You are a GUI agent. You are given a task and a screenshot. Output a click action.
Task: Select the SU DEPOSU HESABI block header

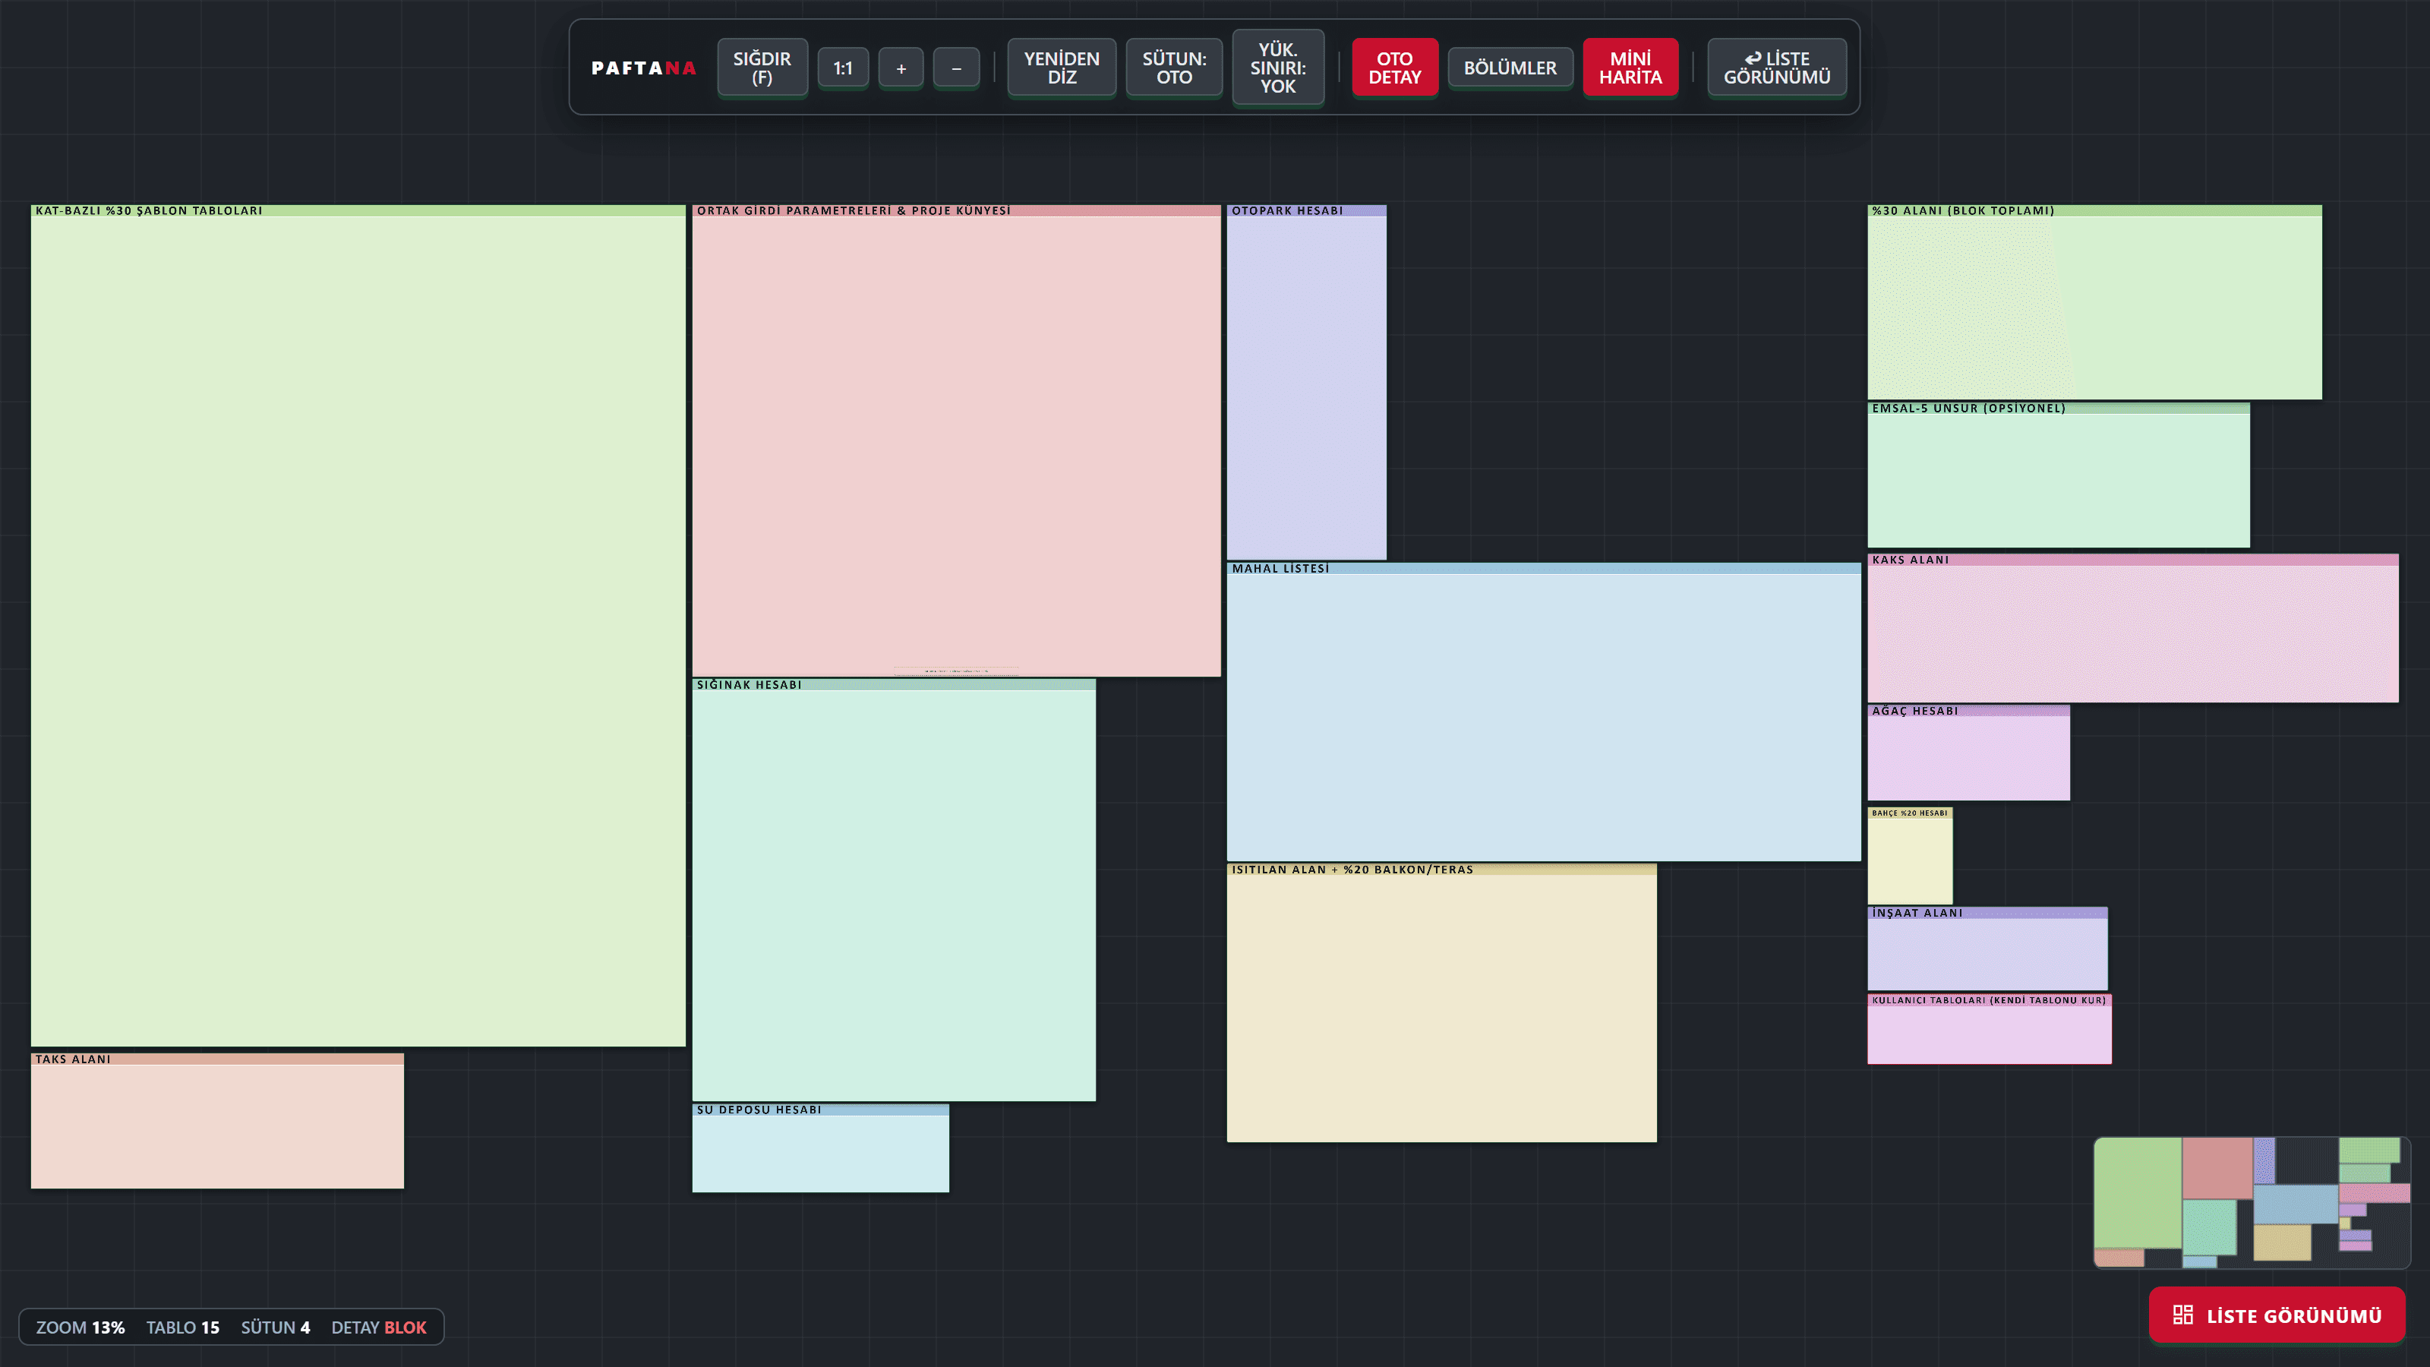821,1110
